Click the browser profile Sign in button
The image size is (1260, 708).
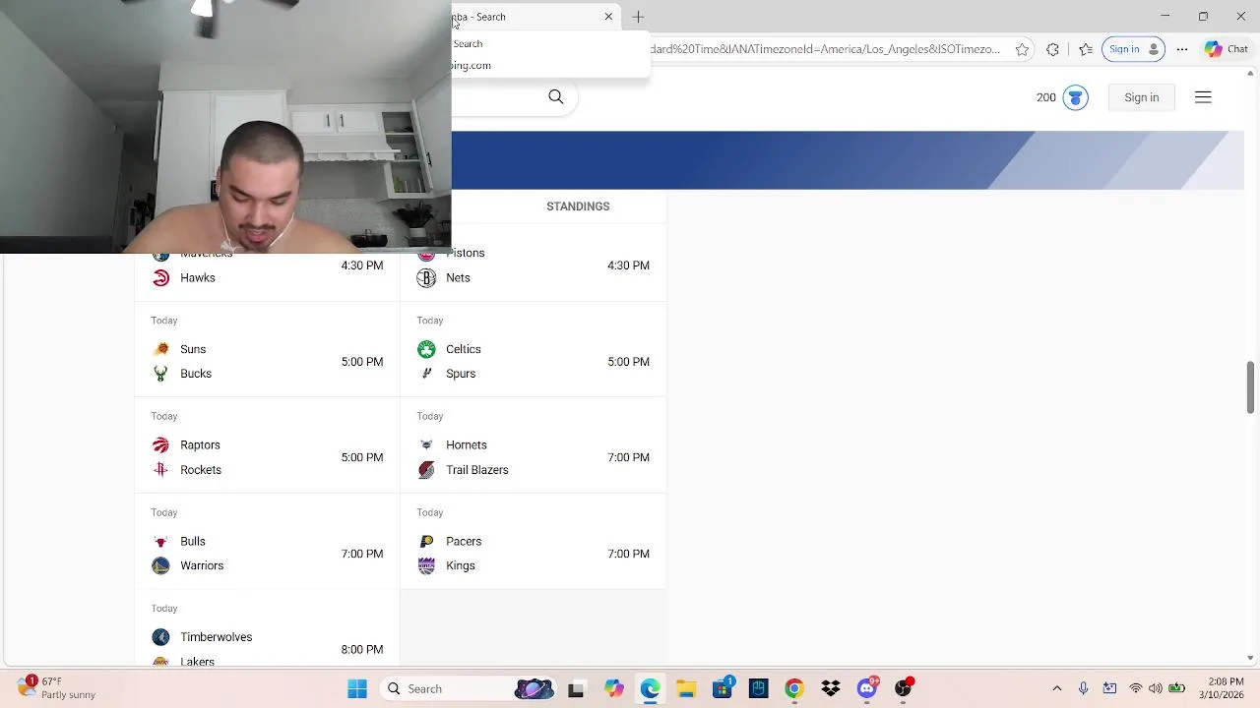click(1133, 49)
